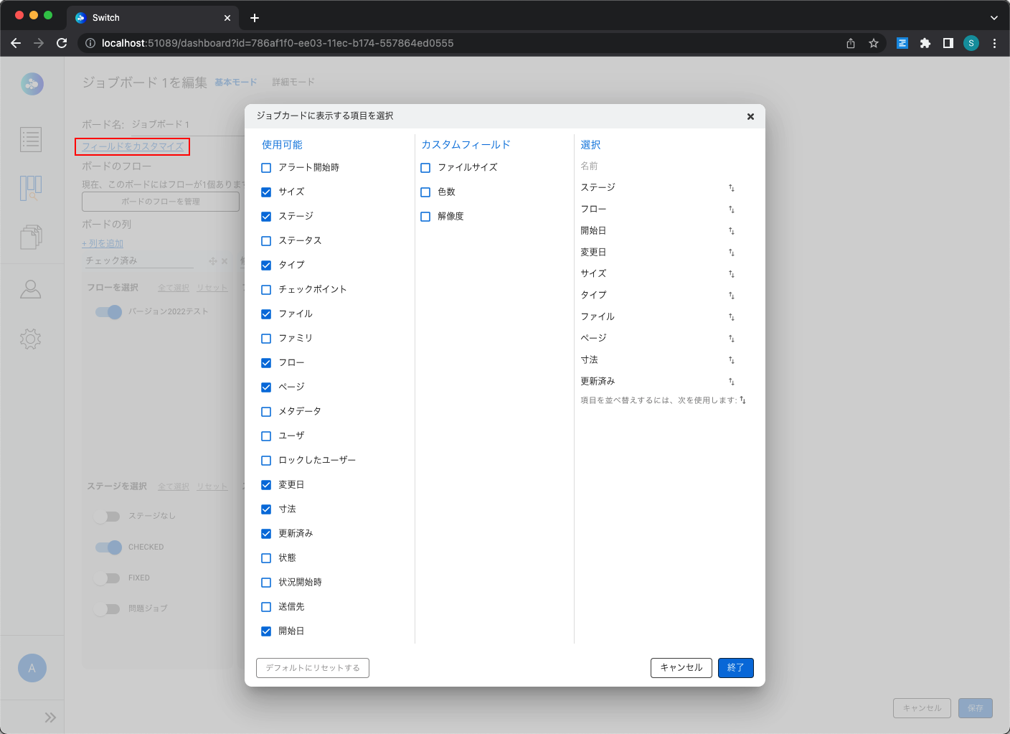The image size is (1010, 734).
Task: Click reorder arrows for 寸法 row in the selected list
Action: [732, 360]
